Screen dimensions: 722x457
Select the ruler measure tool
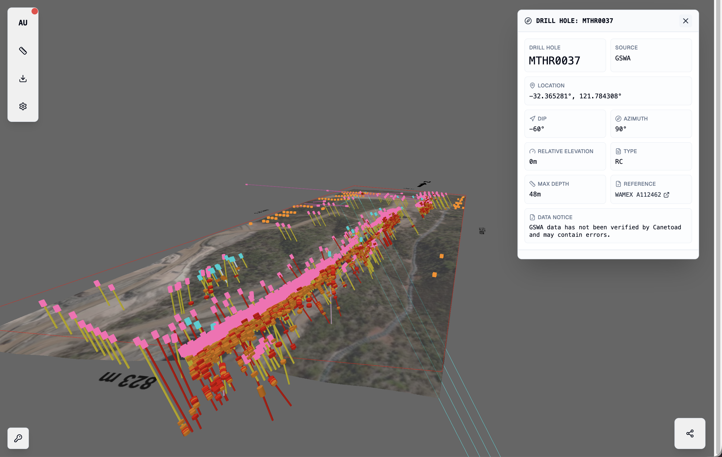[23, 51]
